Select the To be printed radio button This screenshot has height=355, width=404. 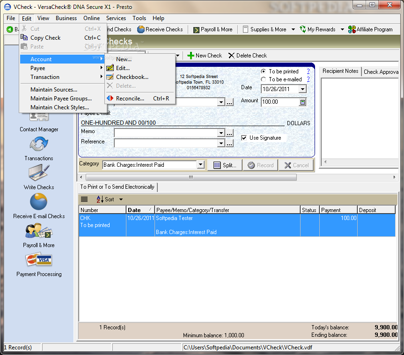point(263,71)
